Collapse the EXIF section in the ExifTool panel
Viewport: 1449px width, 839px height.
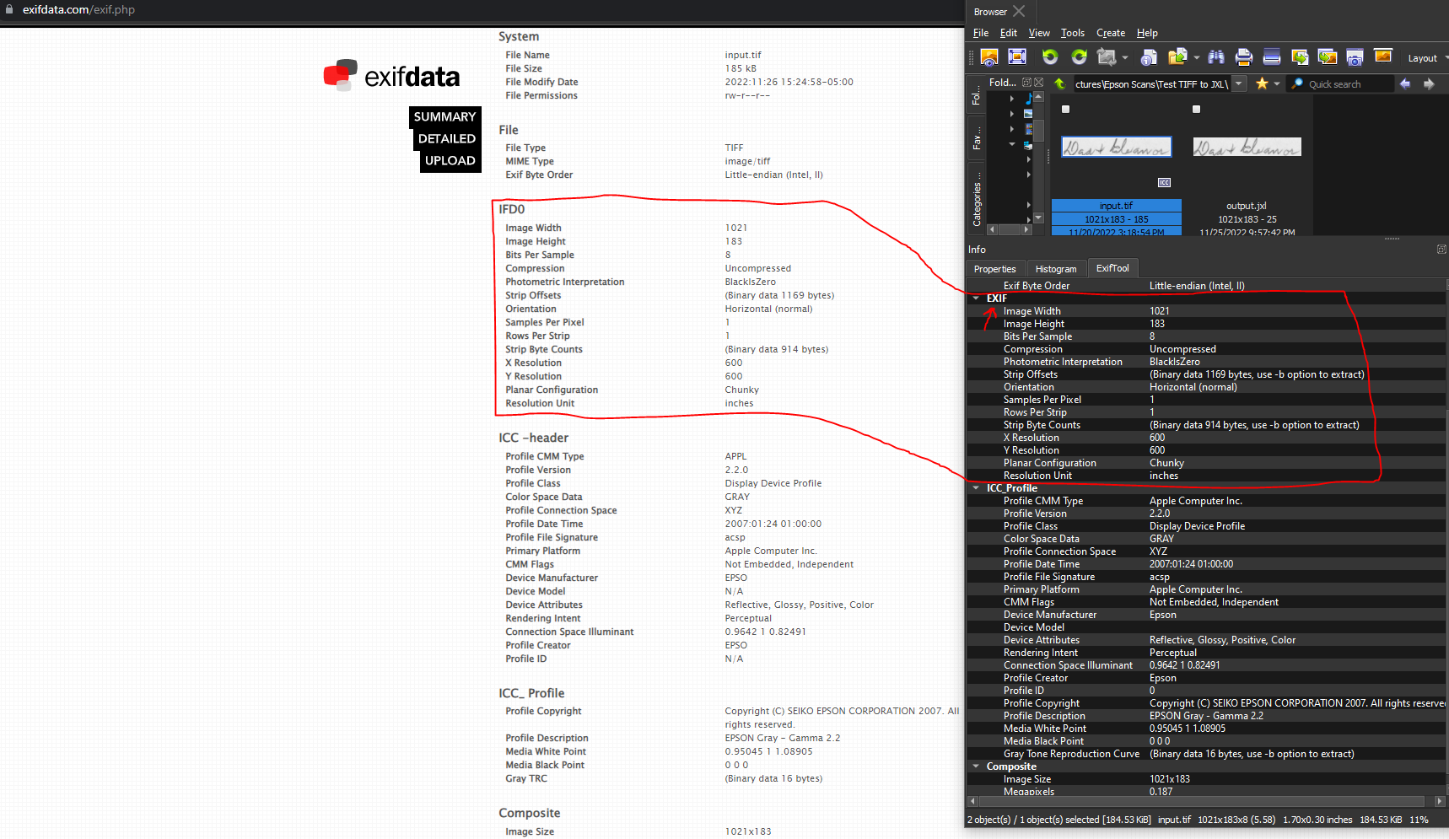(x=977, y=298)
